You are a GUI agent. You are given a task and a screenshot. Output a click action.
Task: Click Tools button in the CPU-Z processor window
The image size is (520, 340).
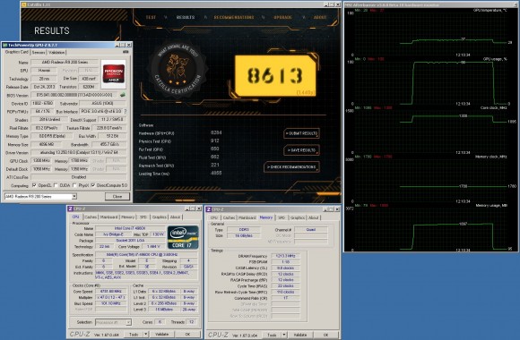tap(134, 335)
